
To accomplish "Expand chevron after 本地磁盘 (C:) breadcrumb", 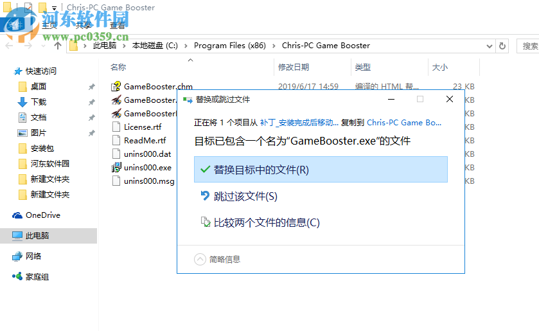I will [x=186, y=46].
